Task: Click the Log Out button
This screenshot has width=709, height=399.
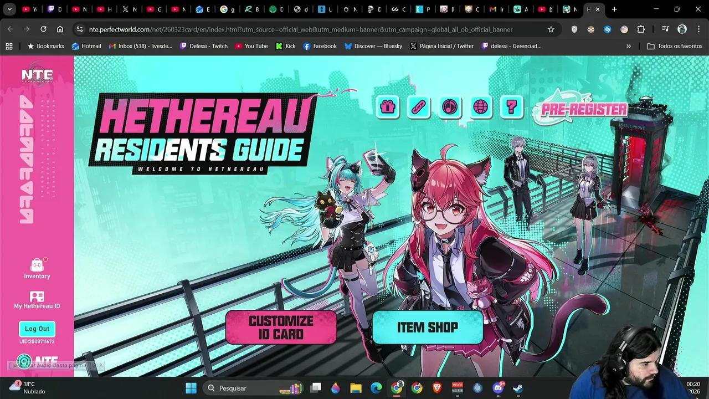Action: coord(37,329)
